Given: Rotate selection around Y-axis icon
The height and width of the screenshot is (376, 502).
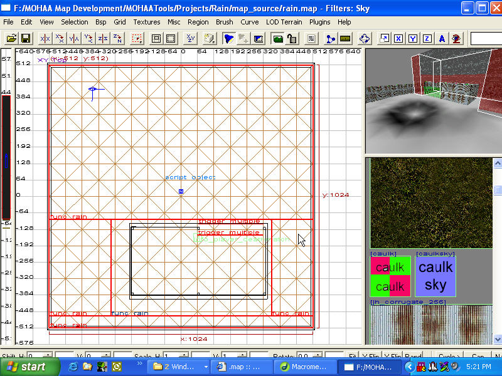Looking at the screenshot, I should coord(88,38).
